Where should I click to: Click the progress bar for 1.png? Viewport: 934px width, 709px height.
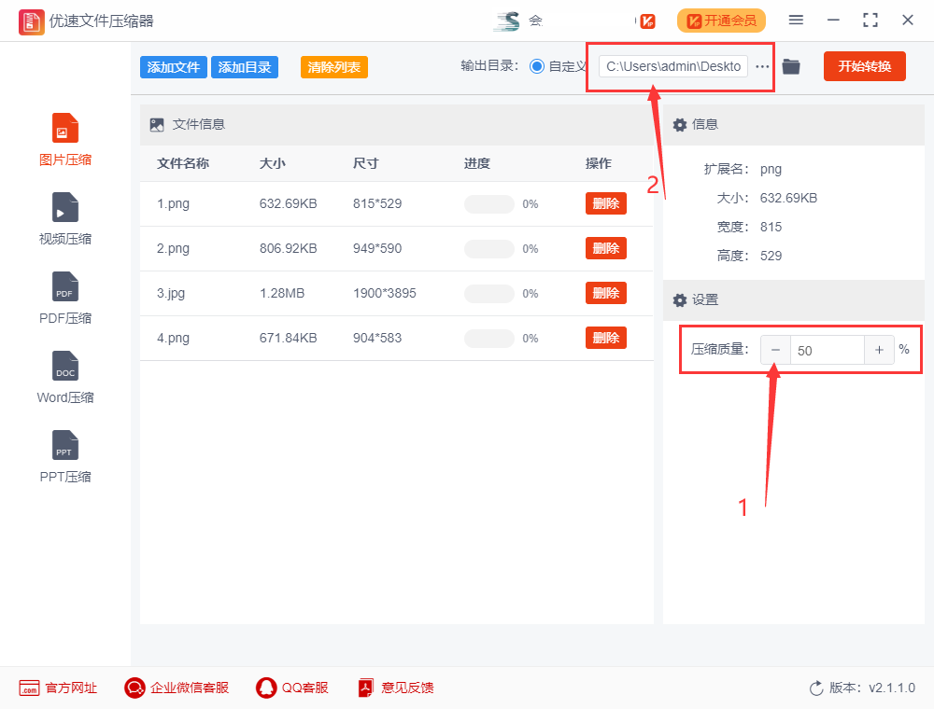click(489, 204)
